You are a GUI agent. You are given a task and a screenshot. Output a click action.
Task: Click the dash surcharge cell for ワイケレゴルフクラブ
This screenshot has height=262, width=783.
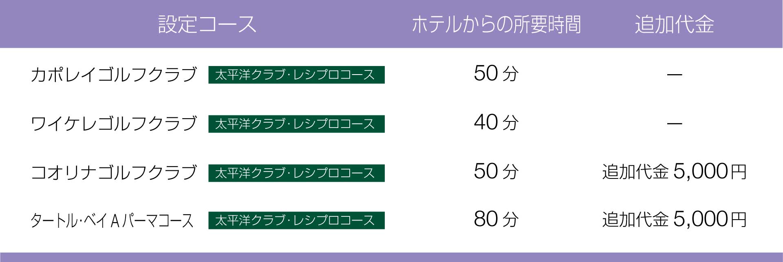tap(674, 123)
